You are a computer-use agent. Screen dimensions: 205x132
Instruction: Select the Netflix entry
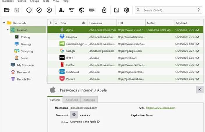pos(125,65)
